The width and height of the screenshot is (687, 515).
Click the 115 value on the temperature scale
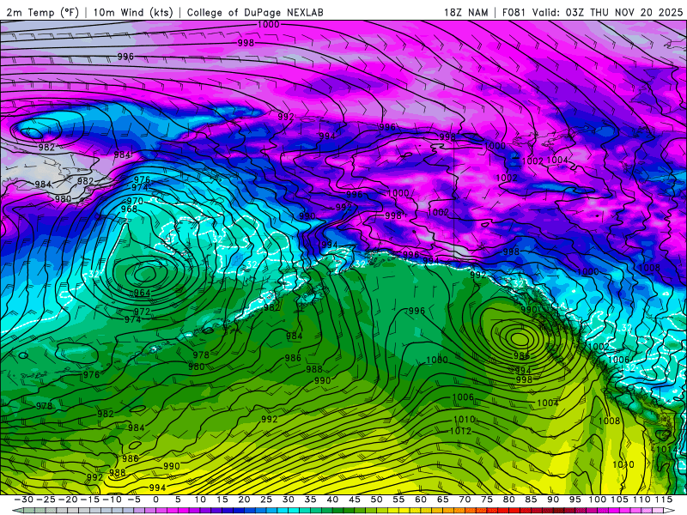coord(664,500)
